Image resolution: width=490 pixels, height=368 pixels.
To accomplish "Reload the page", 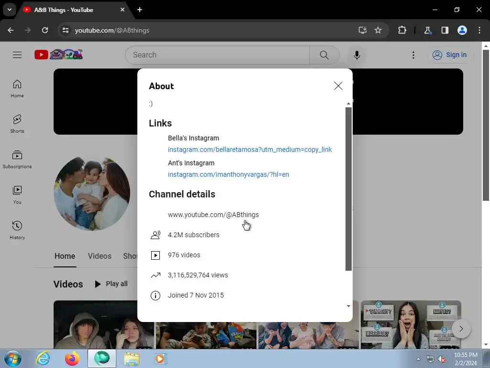I will 45,30.
